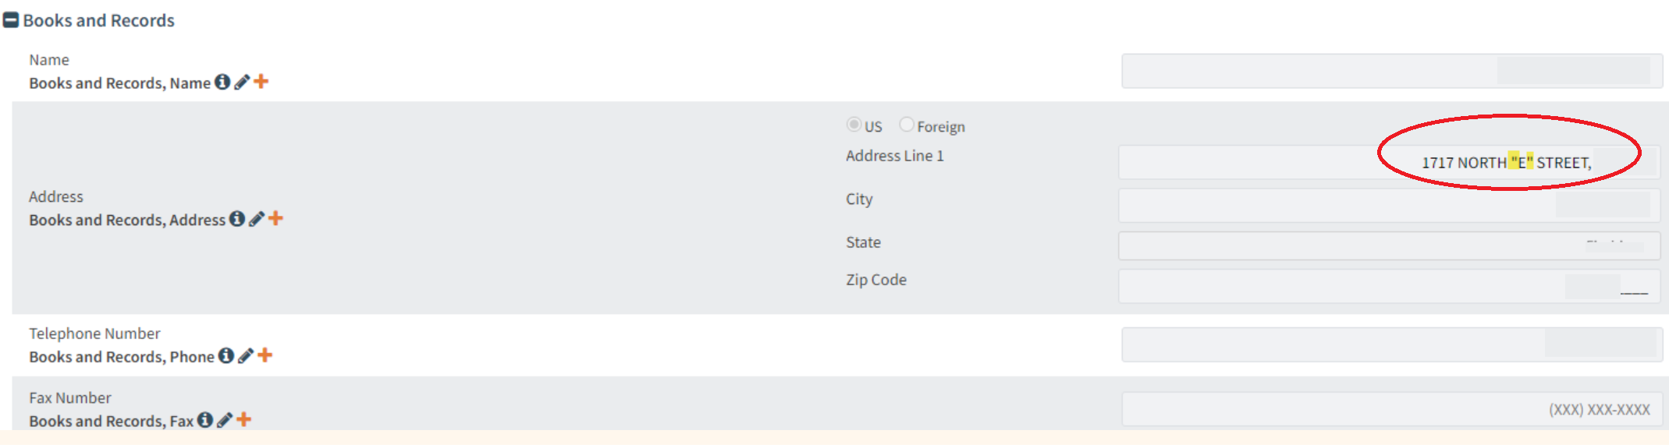Image resolution: width=1669 pixels, height=448 pixels.
Task: Add entry with plus icon beside Address
Action: coord(275,218)
